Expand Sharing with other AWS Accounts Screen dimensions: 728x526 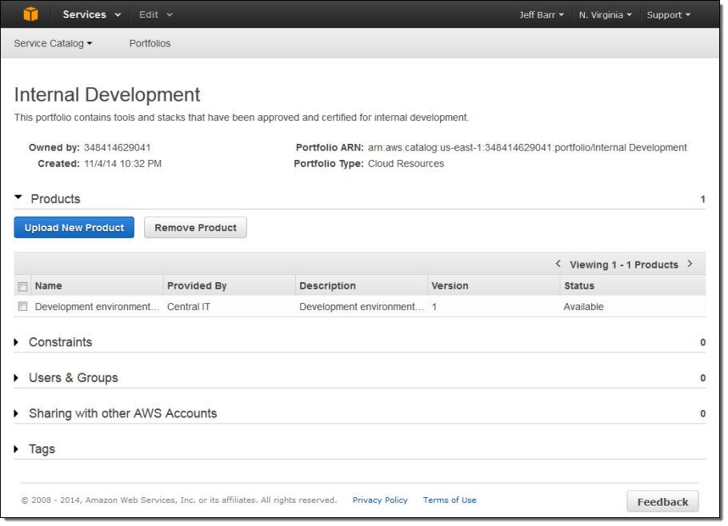tap(17, 414)
